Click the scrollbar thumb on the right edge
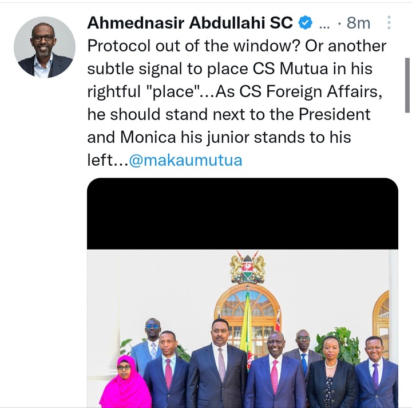 (x=407, y=85)
